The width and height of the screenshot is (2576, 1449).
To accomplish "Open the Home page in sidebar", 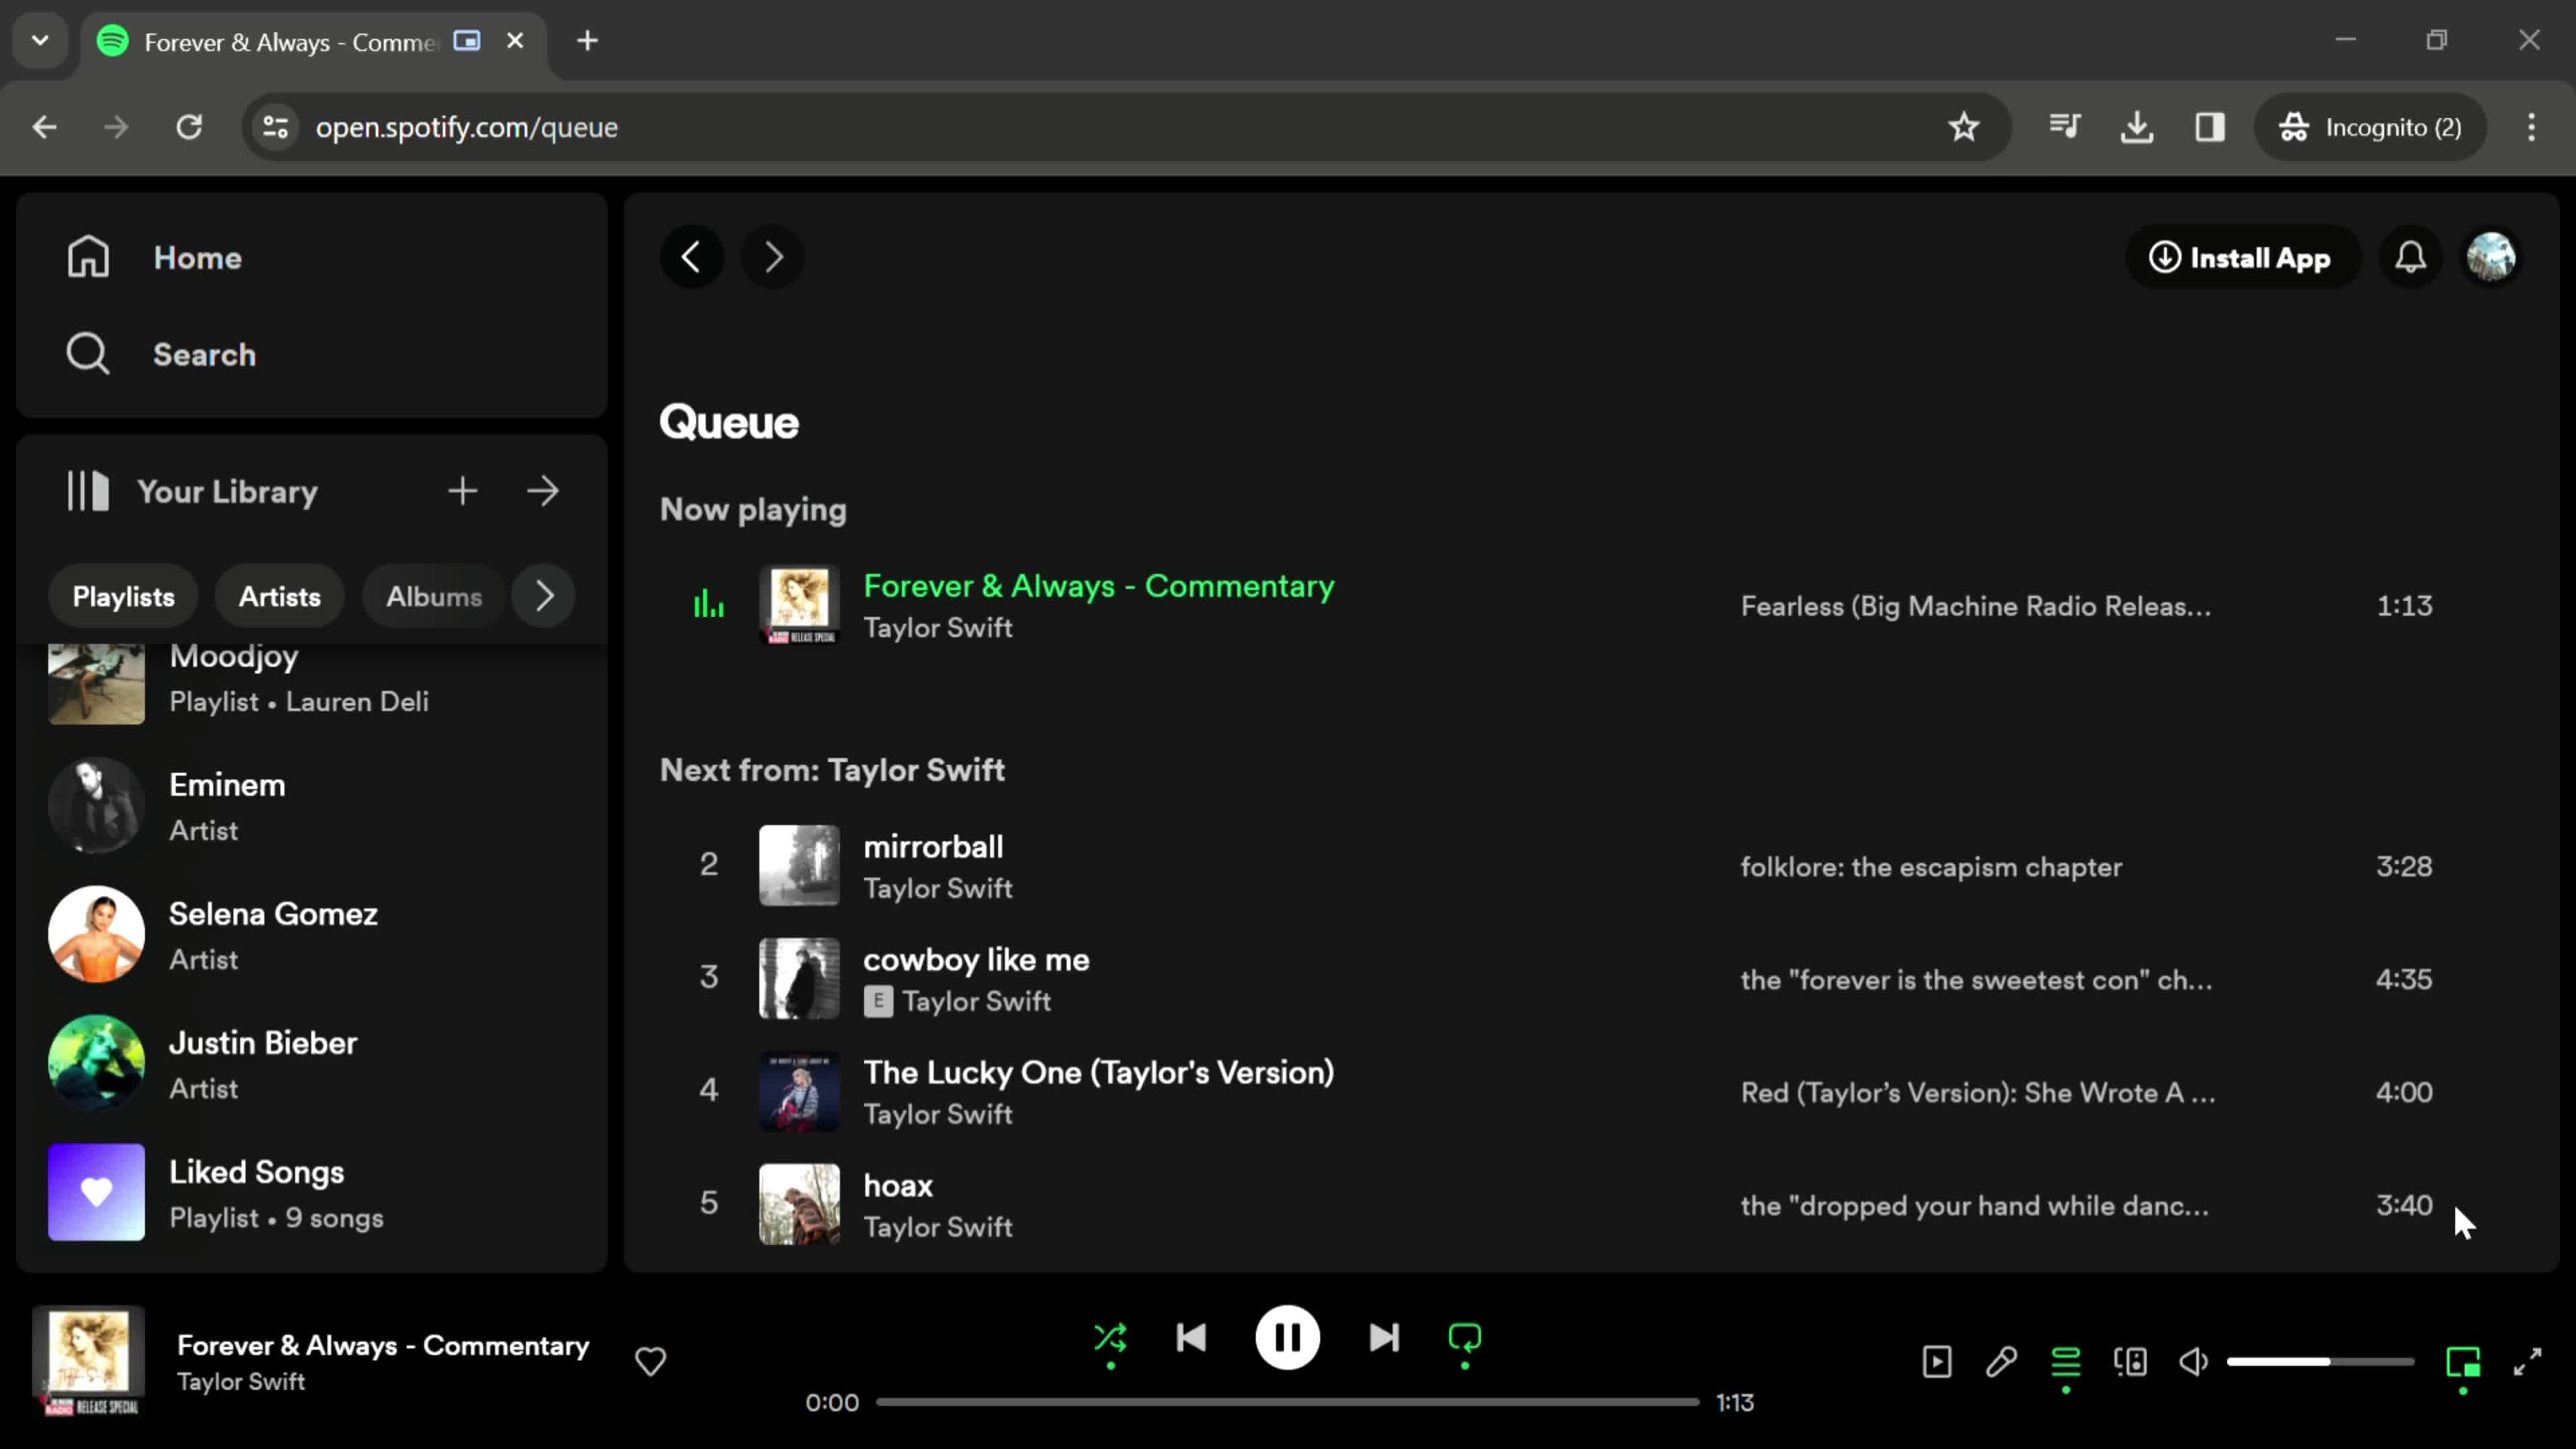I will 155,257.
